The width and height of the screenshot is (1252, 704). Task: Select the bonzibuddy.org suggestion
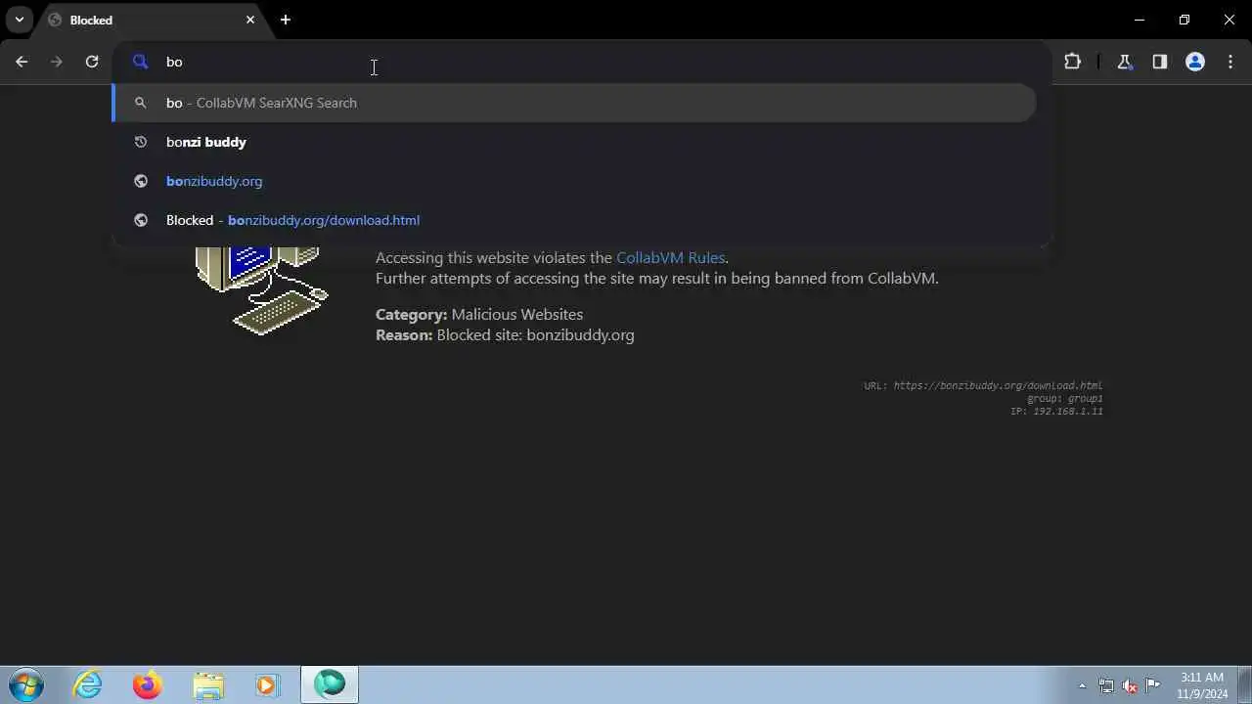coord(574,181)
